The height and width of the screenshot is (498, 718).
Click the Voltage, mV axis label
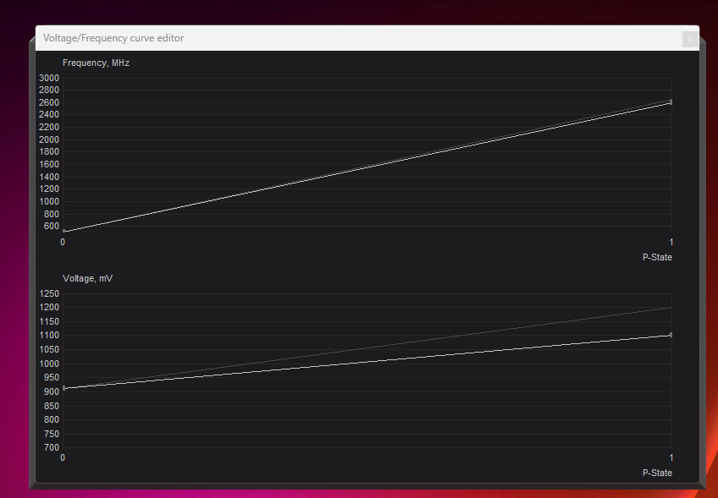pos(87,278)
